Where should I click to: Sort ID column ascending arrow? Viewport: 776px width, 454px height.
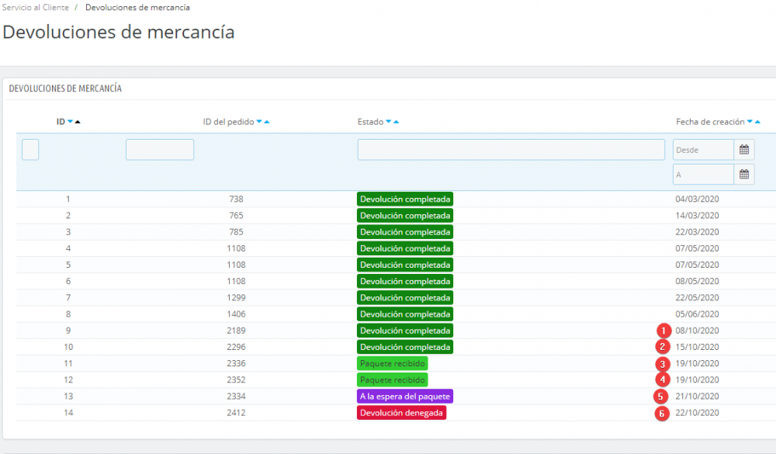[x=77, y=122]
